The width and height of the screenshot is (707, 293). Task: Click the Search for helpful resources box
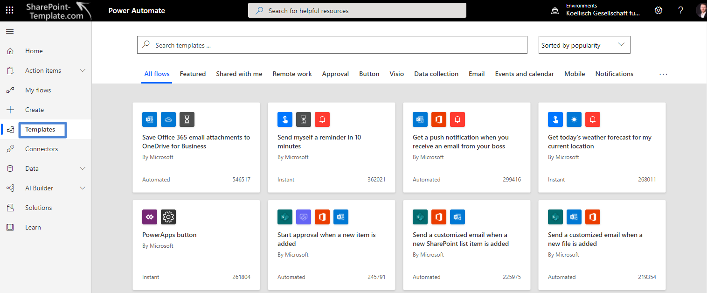tap(357, 10)
